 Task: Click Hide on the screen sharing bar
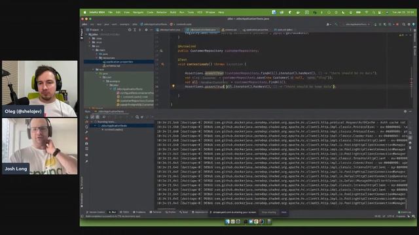pyautogui.click(x=283, y=212)
